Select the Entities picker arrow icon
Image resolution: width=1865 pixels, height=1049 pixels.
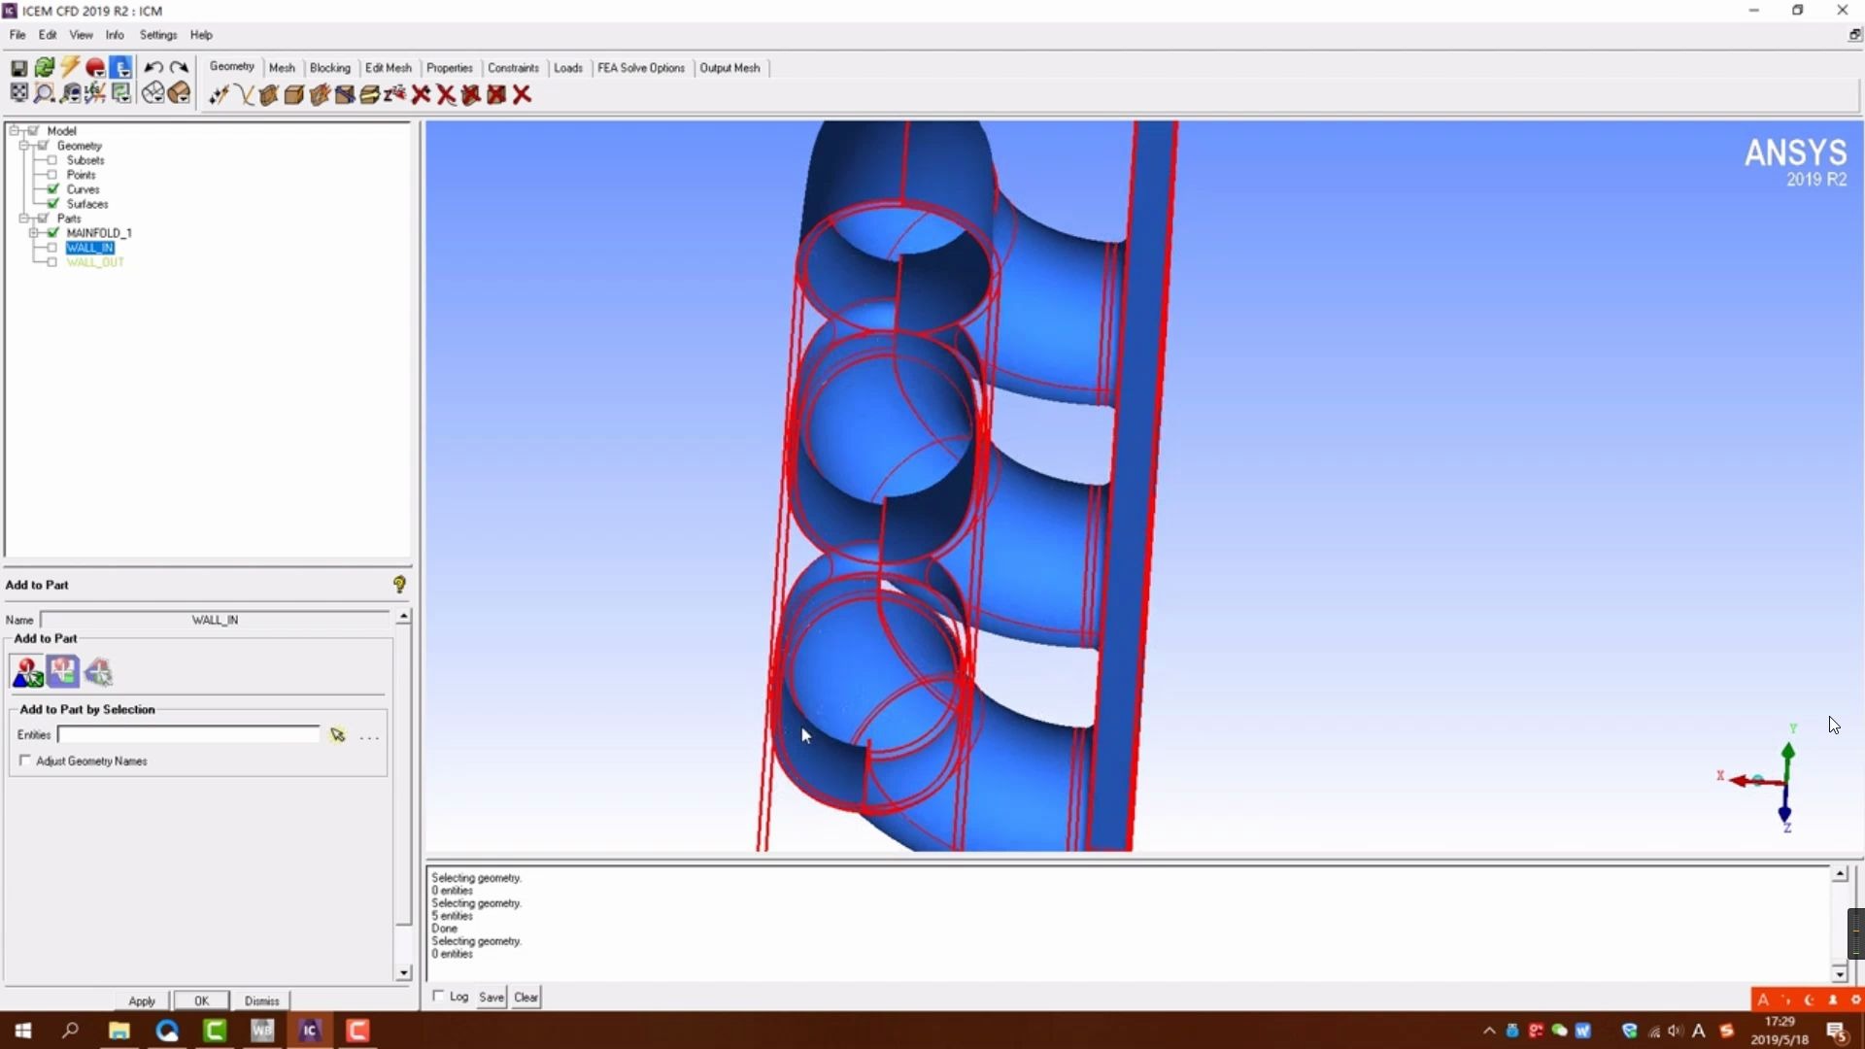(338, 735)
